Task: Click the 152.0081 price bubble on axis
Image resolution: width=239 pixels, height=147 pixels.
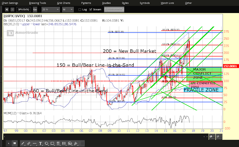Action: click(x=230, y=66)
